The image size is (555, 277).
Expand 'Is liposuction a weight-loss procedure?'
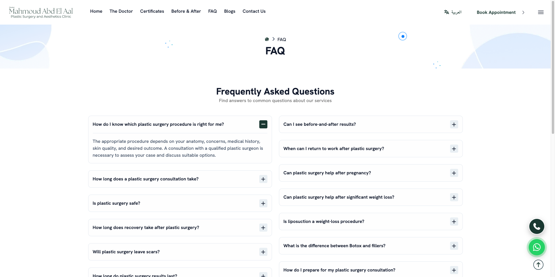point(371,221)
